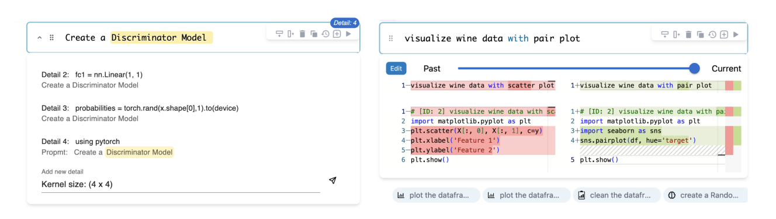776x219 pixels.
Task: Duplicate the Discriminator Model cell
Action: pyautogui.click(x=314, y=34)
